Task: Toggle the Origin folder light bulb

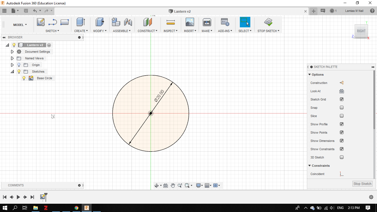Action: [19, 65]
